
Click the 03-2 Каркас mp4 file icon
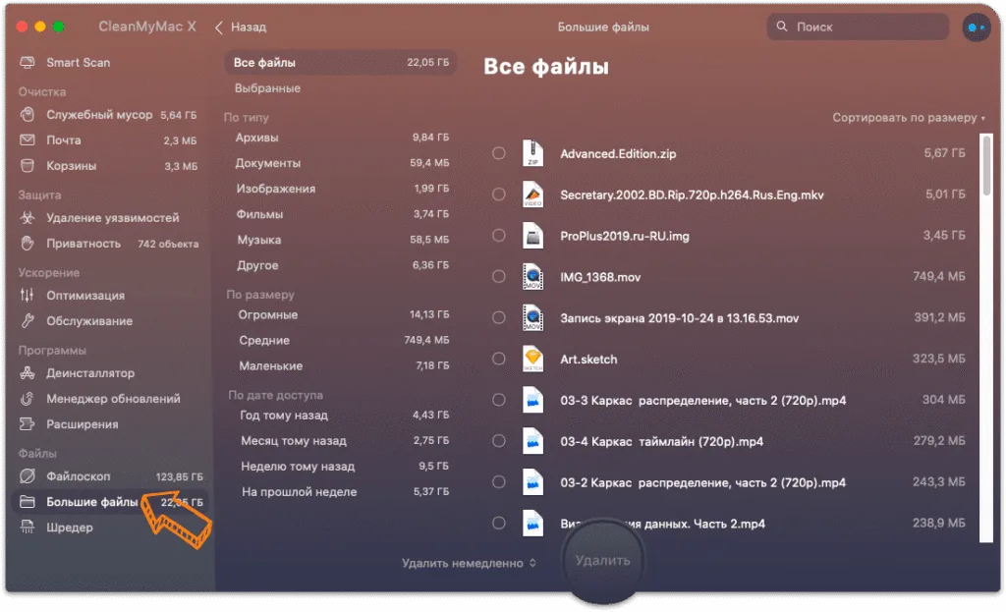(532, 481)
